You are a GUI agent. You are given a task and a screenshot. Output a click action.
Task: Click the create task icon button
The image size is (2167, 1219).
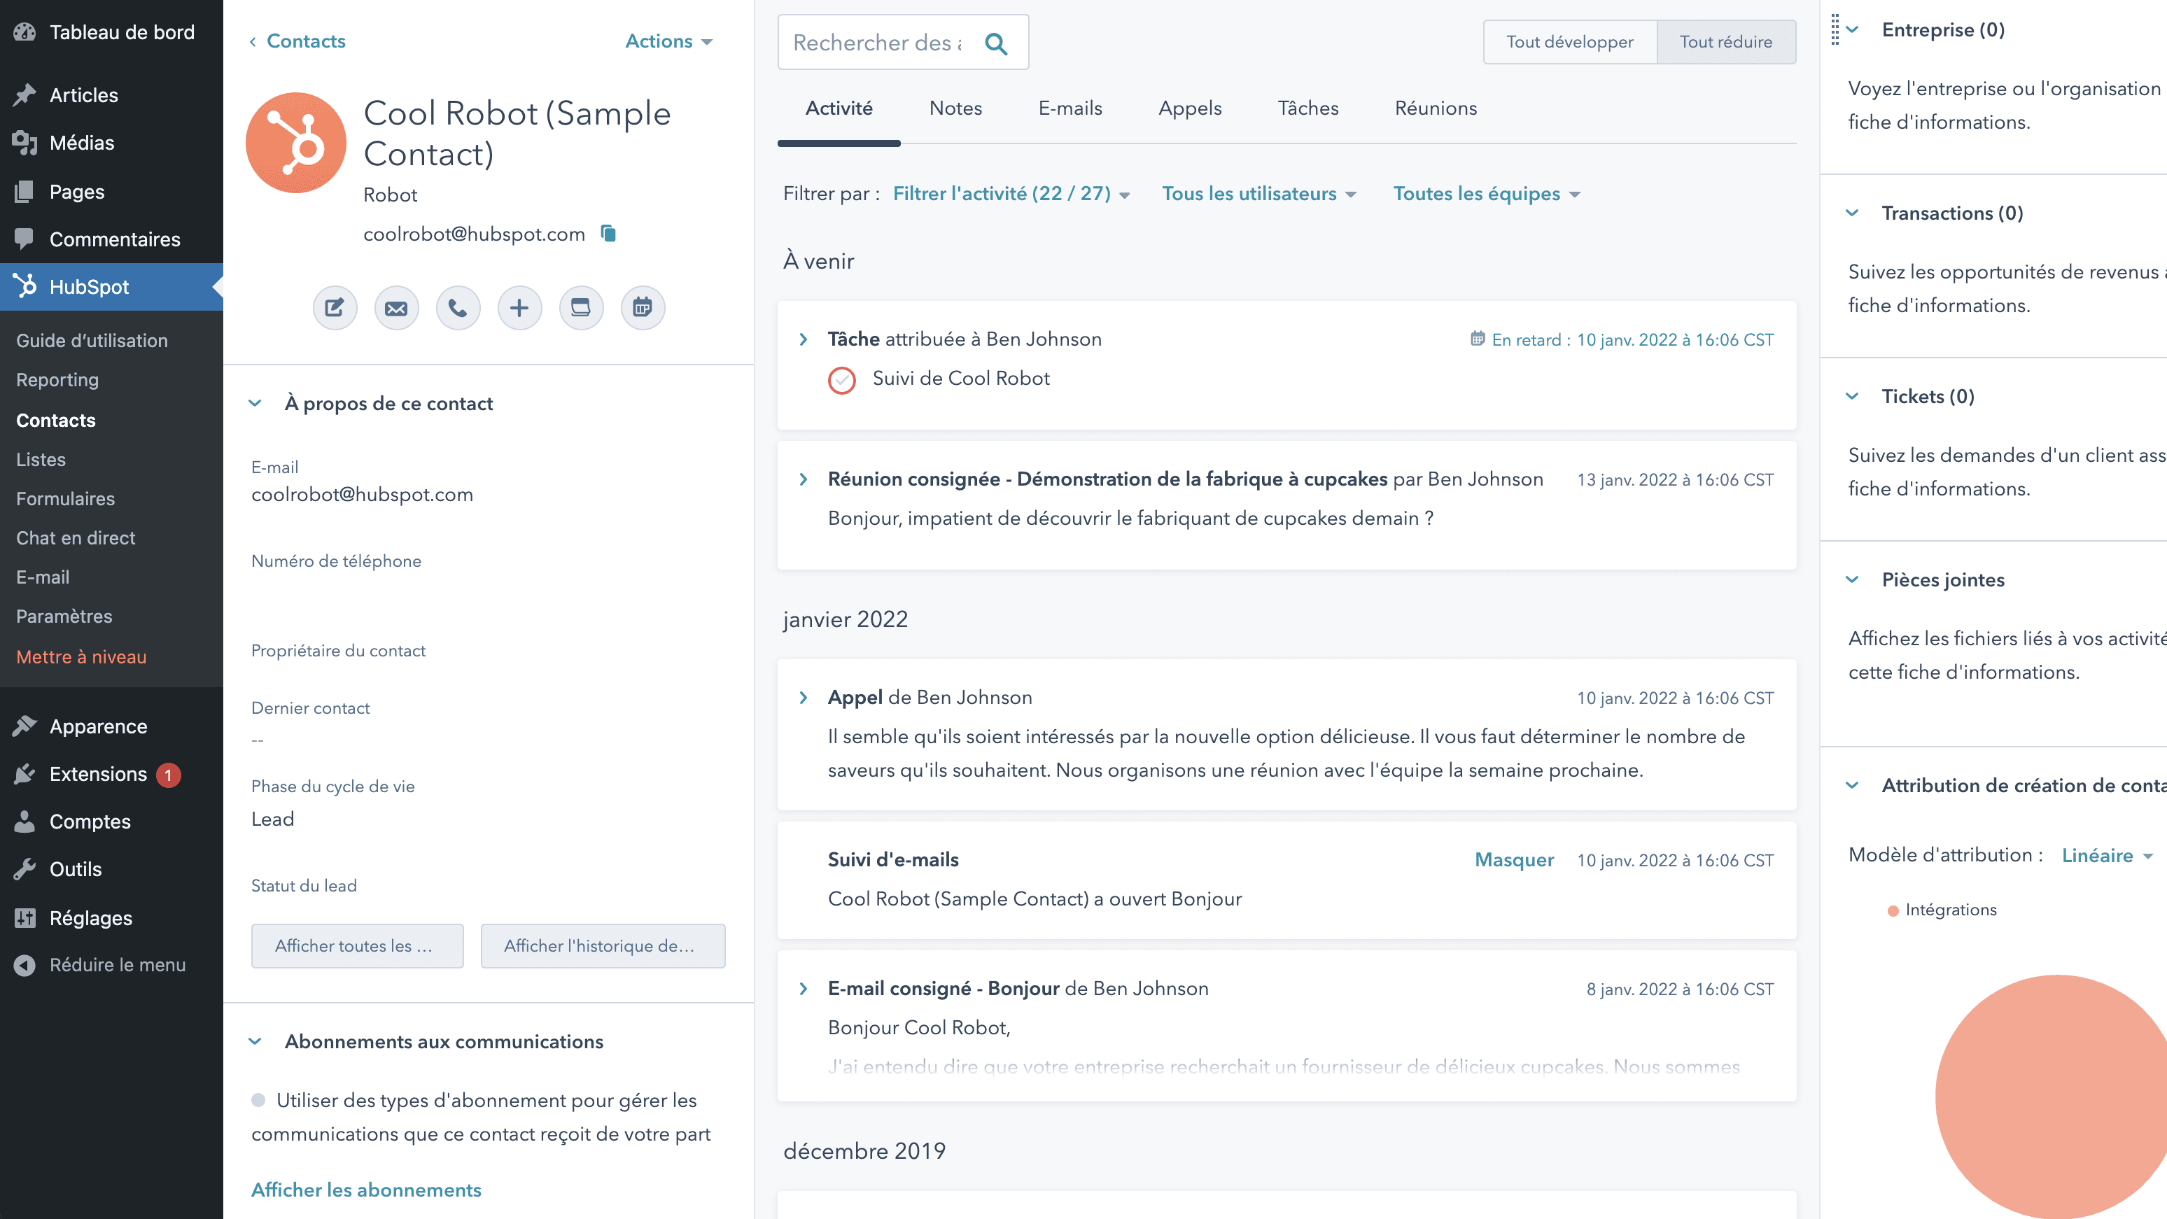[x=580, y=308]
